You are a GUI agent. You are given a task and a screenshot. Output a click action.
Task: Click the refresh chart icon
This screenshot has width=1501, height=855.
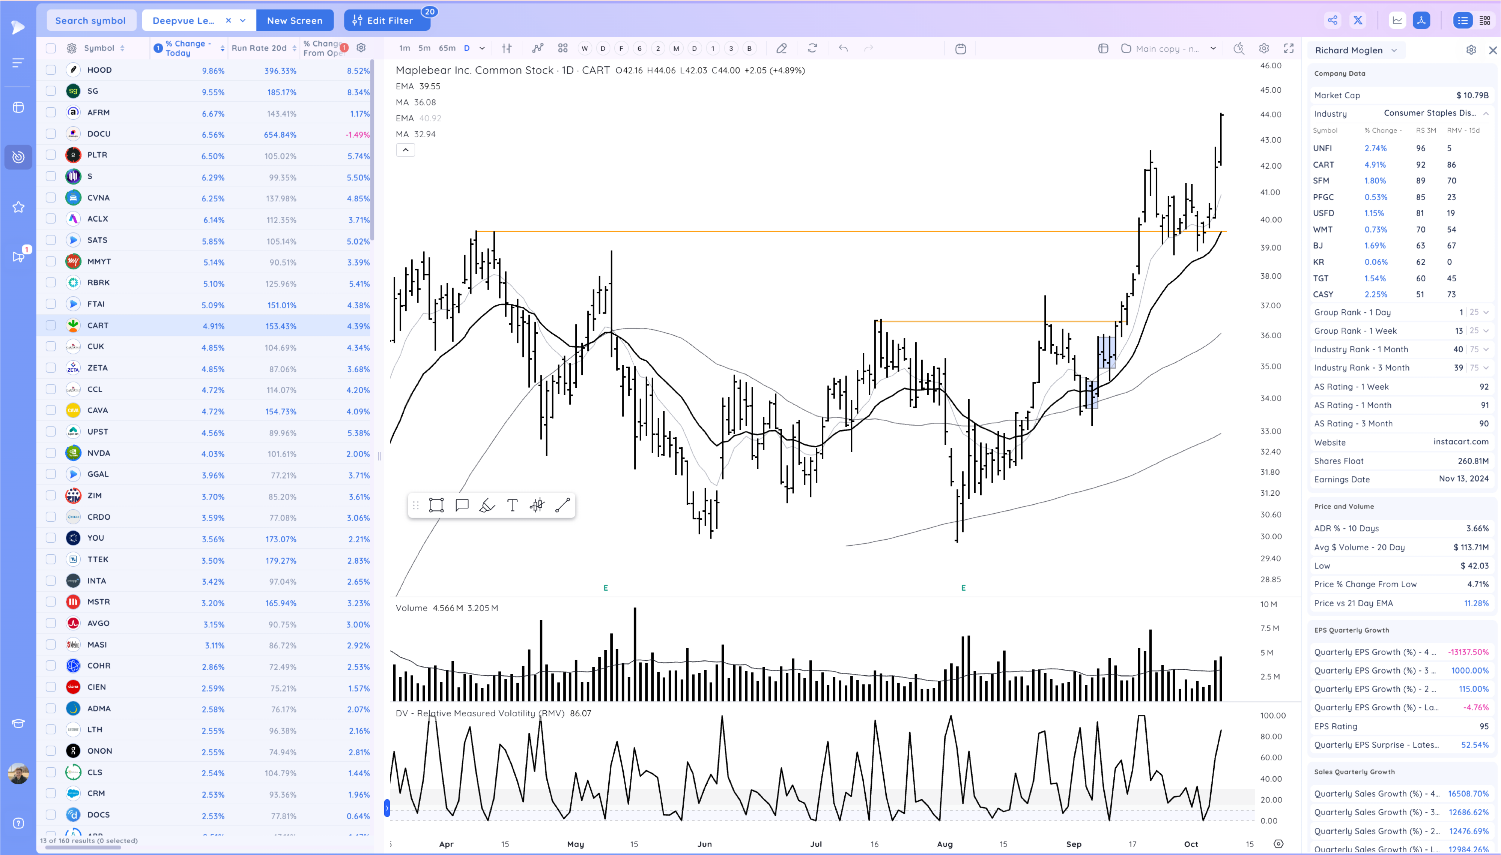click(x=812, y=49)
